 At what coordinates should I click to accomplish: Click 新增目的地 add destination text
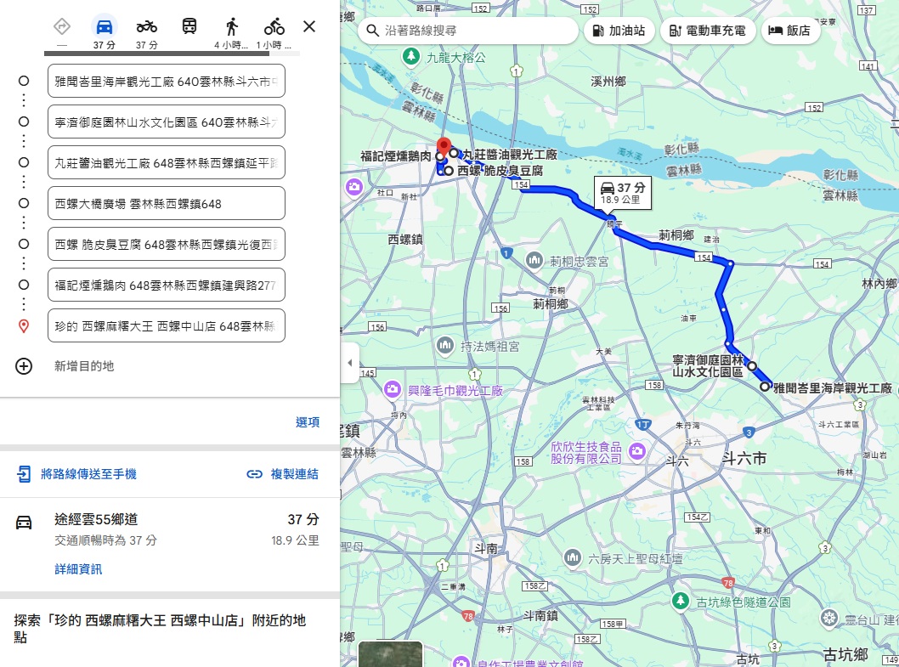pyautogui.click(x=84, y=366)
